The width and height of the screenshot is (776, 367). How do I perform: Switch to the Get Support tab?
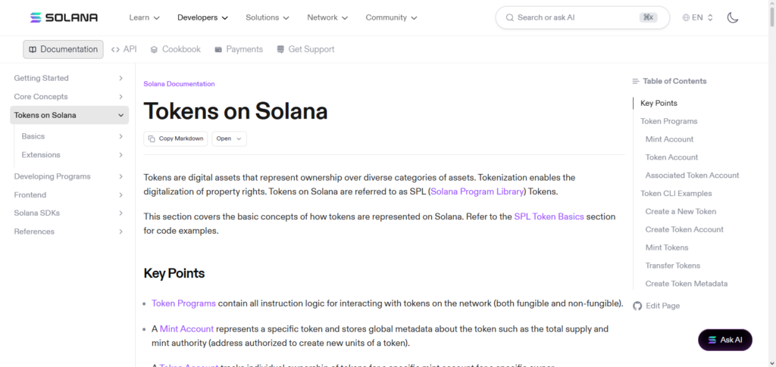[x=305, y=49]
